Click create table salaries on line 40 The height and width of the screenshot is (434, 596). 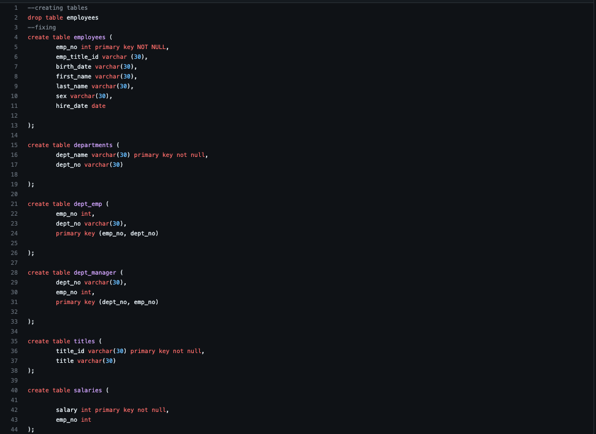(63, 390)
